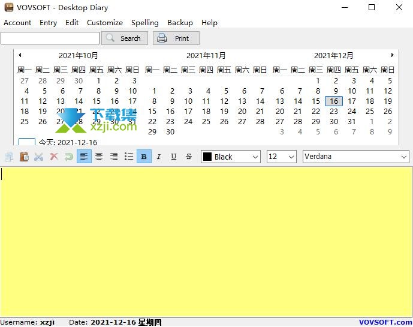Toggle center text alignment
This screenshot has height=327, width=413.
[99, 157]
